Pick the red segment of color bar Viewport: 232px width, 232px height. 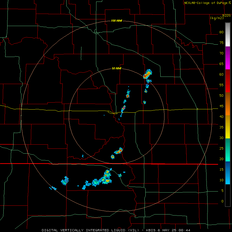[x=228, y=81]
